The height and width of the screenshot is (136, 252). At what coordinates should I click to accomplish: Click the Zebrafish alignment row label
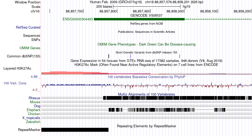coord(33,122)
